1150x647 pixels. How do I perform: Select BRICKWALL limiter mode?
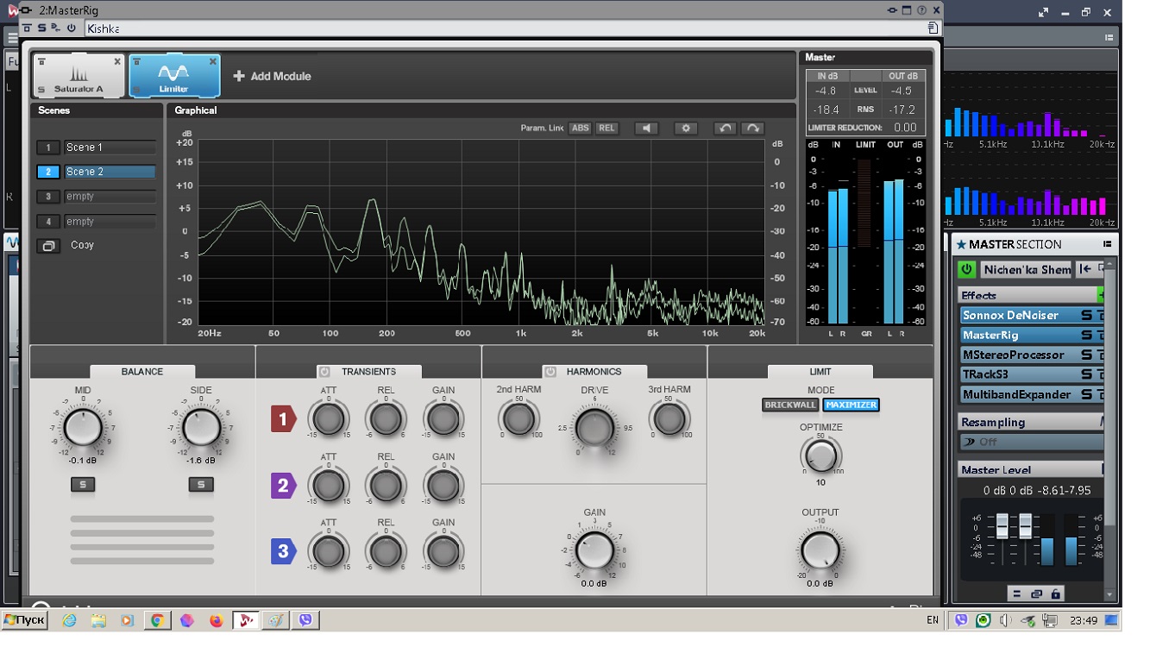[790, 405]
